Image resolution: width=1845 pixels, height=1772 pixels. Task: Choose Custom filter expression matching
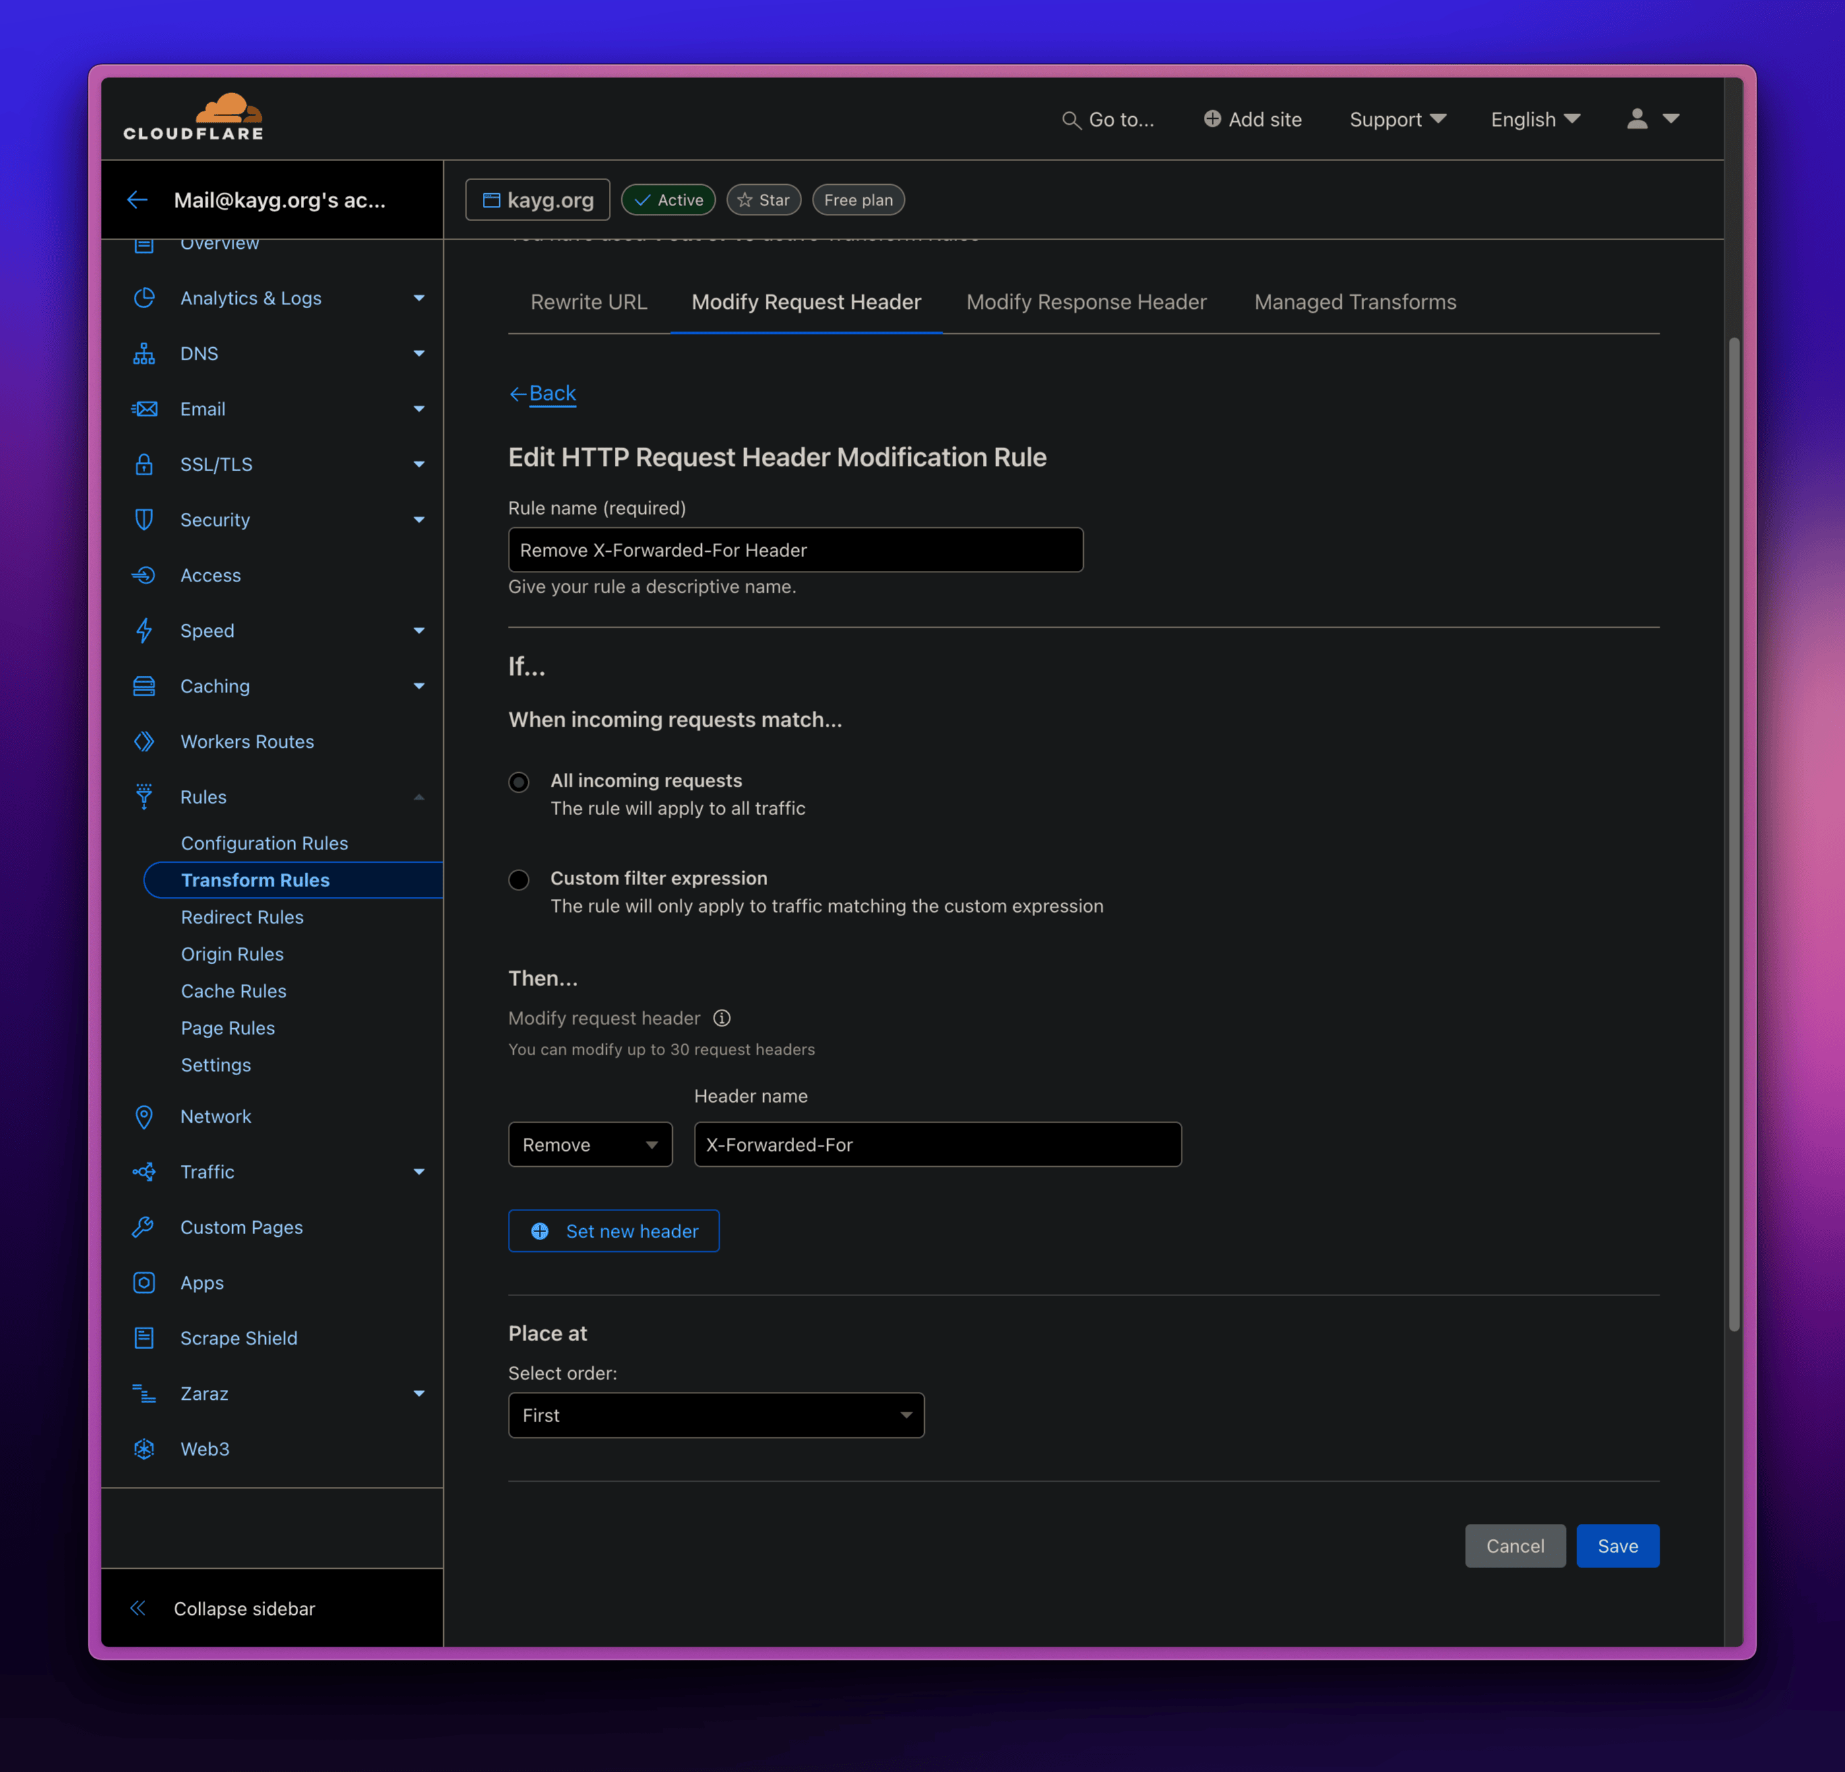click(518, 880)
